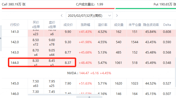176x98 pixels.
Task: Select the 成交量 column header
Action: 119,25
